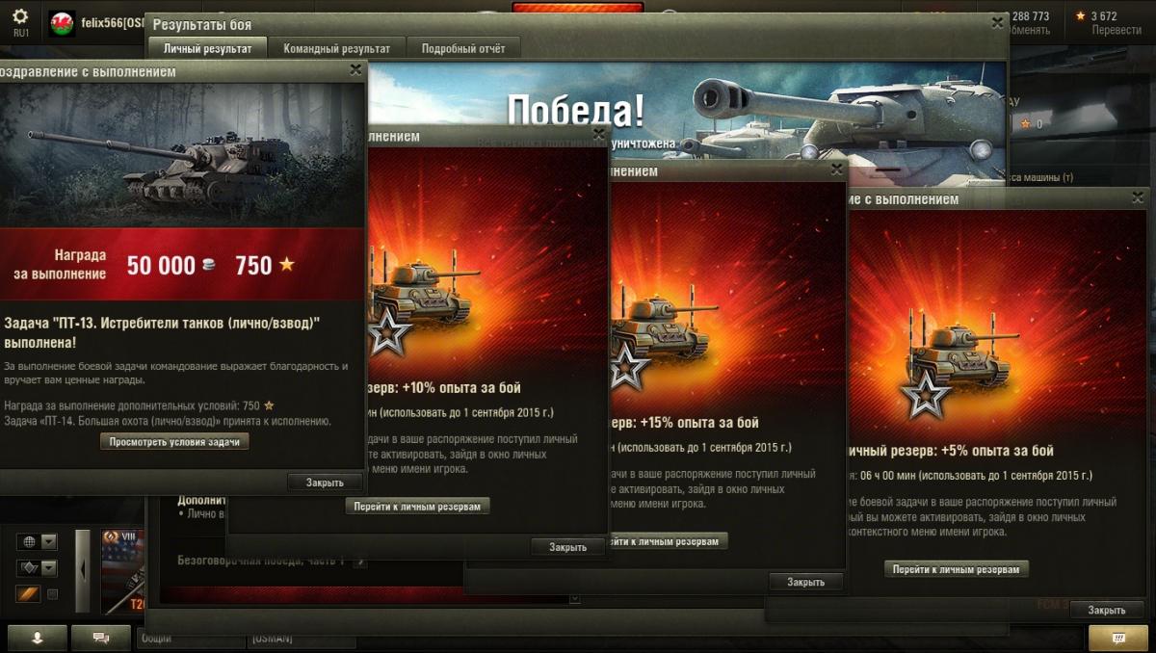Image resolution: width=1156 pixels, height=653 pixels.
Task: Collapse the vehicle carousel left arrow
Action: (x=82, y=570)
